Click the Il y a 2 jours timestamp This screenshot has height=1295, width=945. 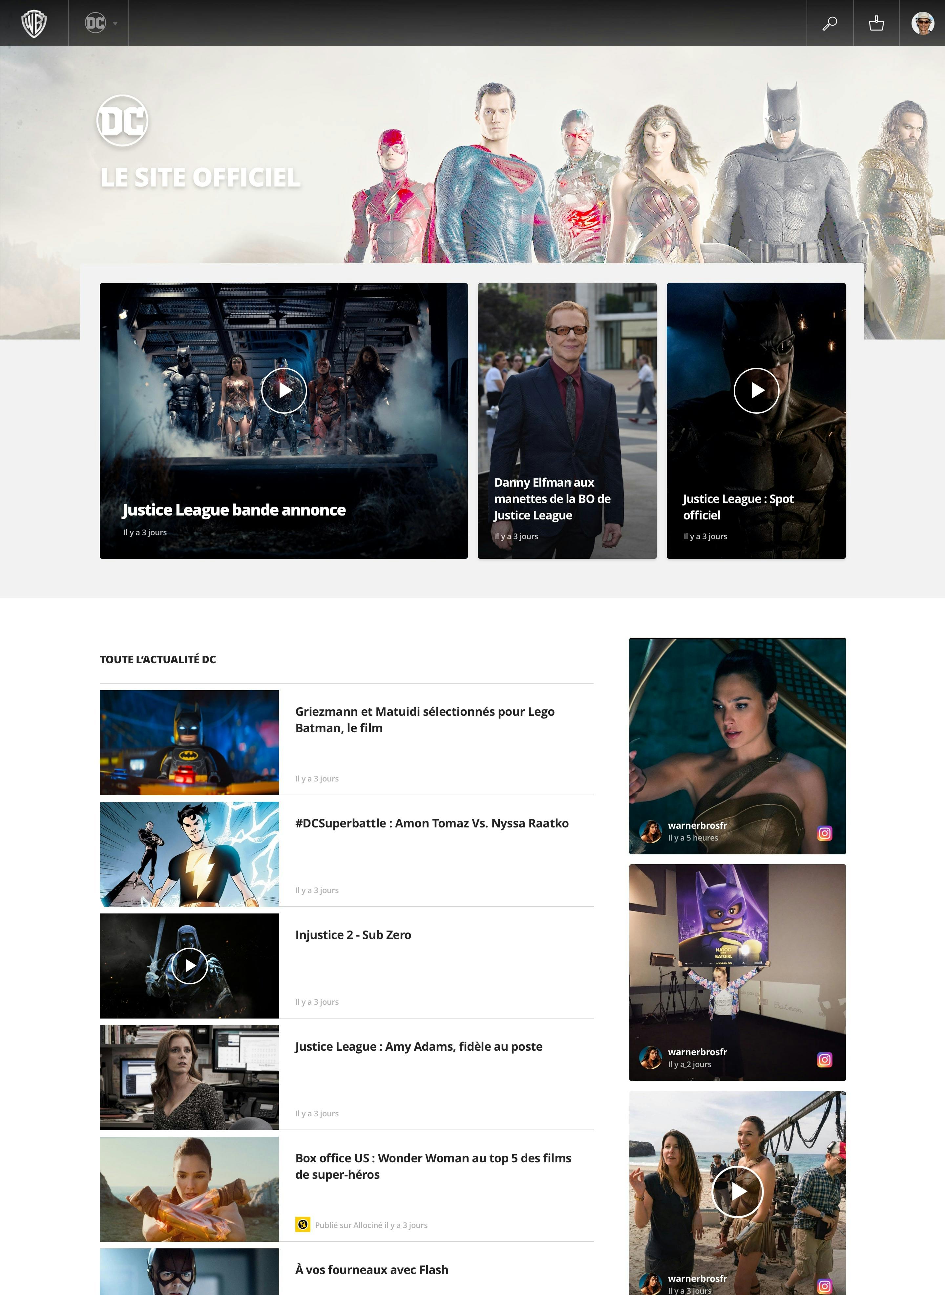pos(689,1065)
